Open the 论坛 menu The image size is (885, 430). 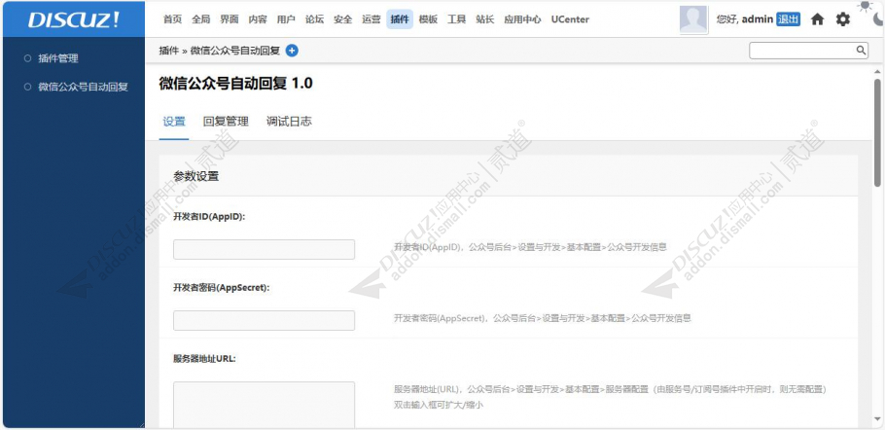pyautogui.click(x=314, y=19)
